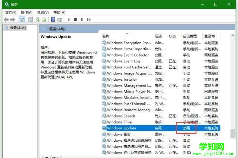Viewport: 238px width, 158px height.
Task: Select Windows Event Collector service
Action: coord(128,55)
